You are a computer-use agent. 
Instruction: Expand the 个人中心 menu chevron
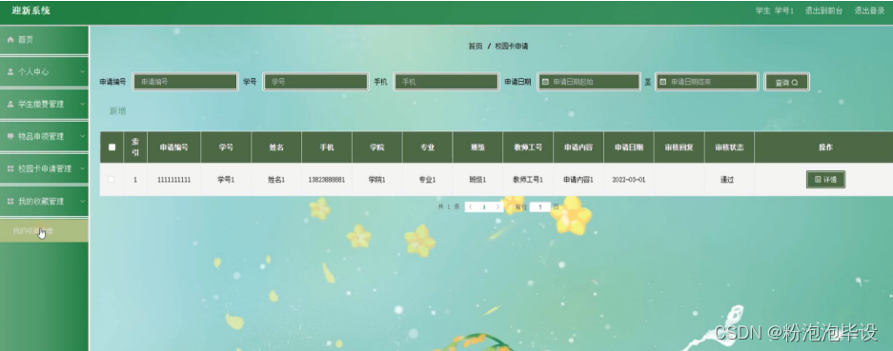(83, 72)
